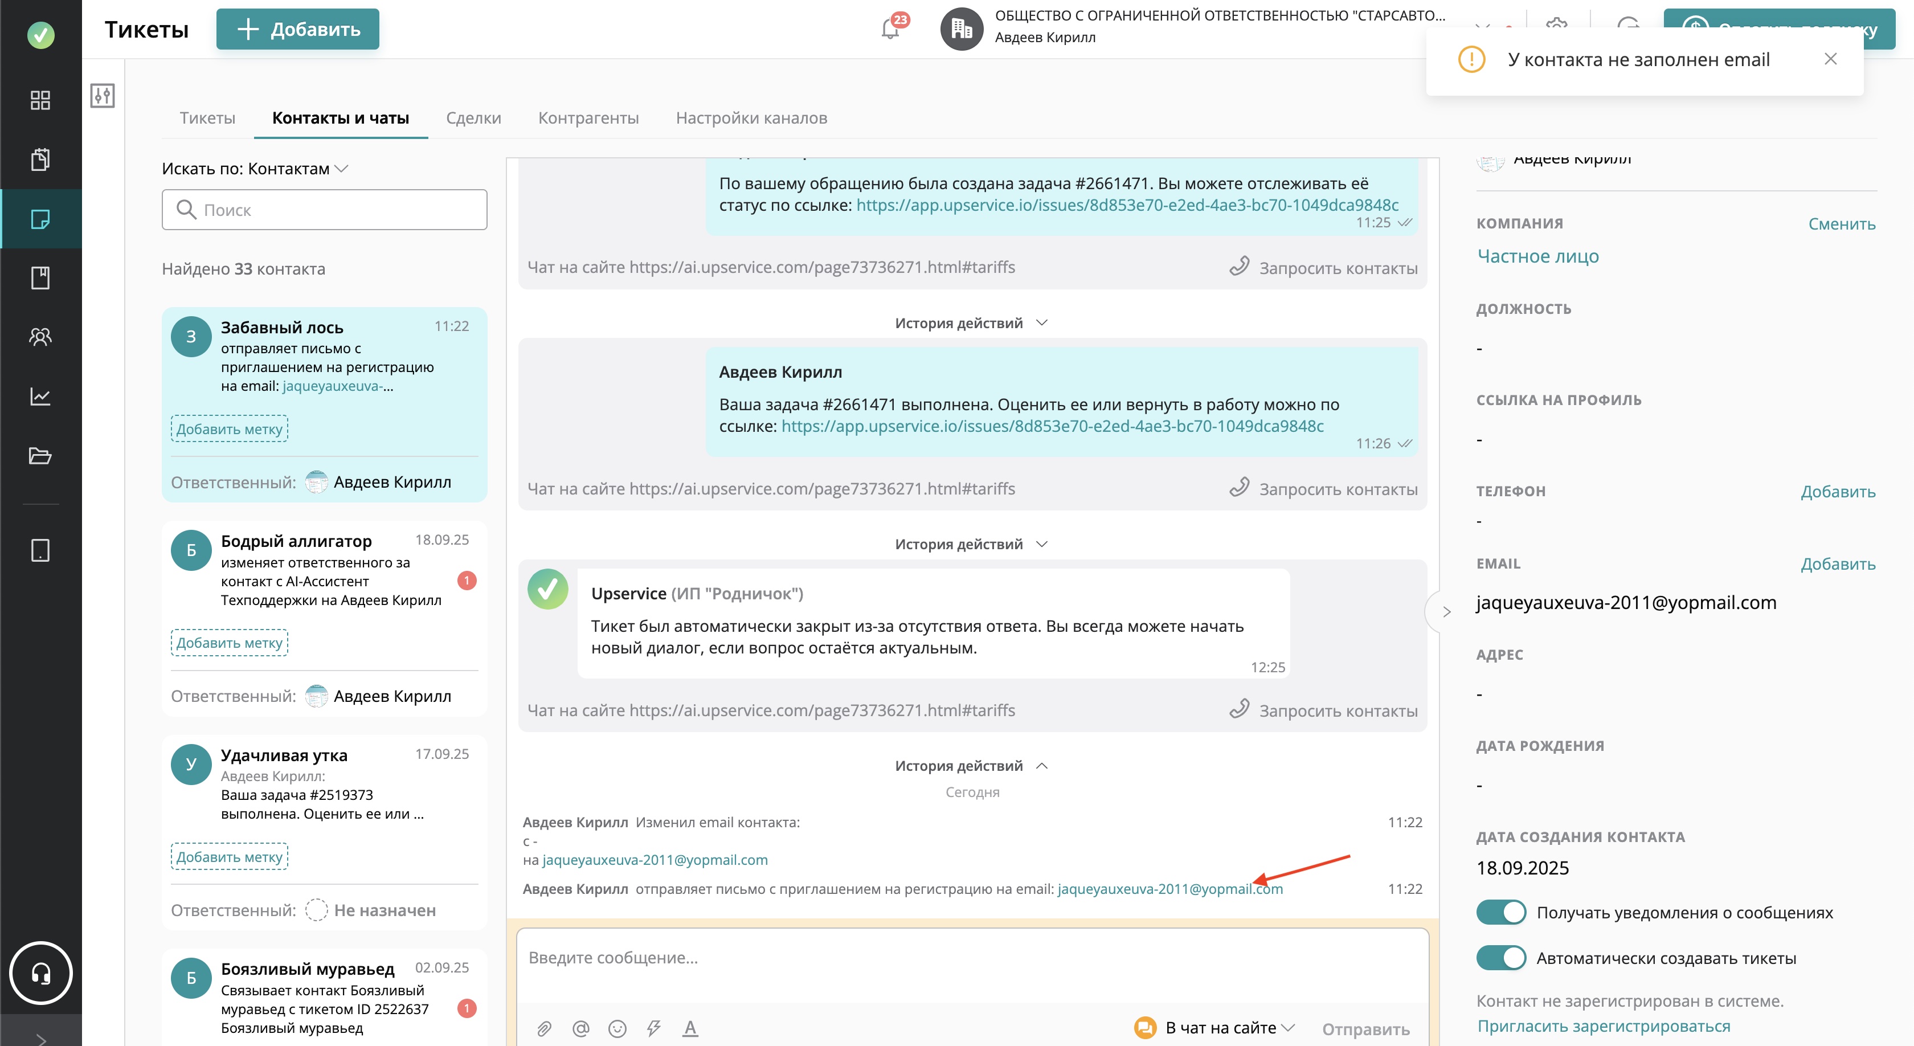Screen dimensions: 1914x1046
Task: Click the paperclip attach file icon
Action: [544, 1028]
